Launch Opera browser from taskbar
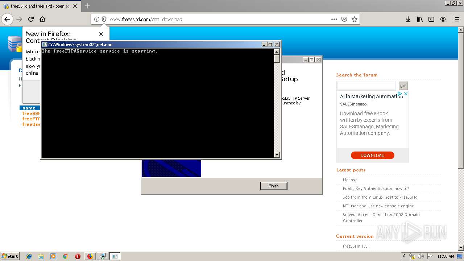 pyautogui.click(x=78, y=256)
